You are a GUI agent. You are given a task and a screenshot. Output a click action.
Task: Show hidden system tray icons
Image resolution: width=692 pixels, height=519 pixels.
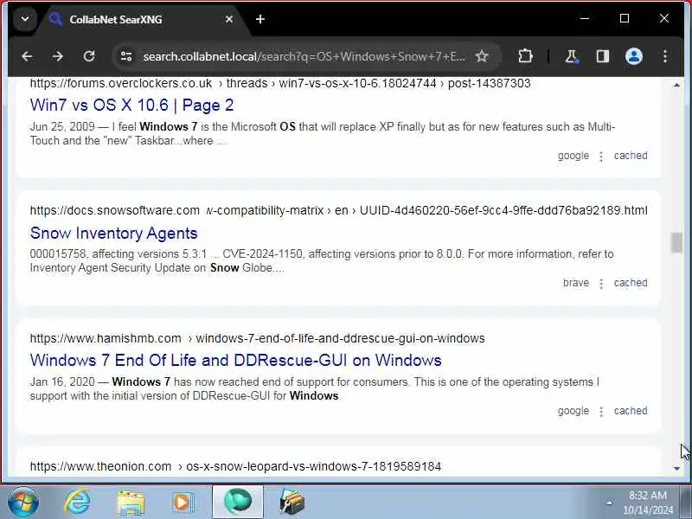(610, 503)
